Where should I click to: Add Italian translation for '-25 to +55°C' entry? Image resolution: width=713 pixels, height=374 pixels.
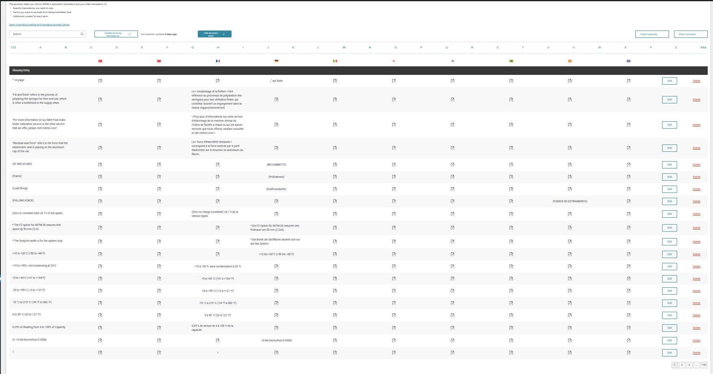[x=335, y=291]
